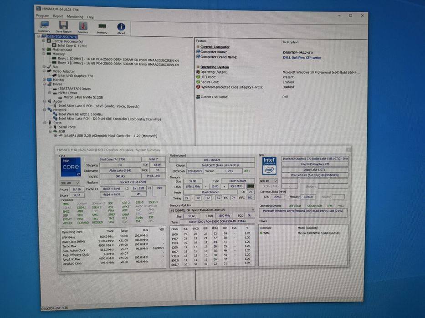Image resolution: width=425 pixels, height=318 pixels.
Task: Close the System Summary window
Action: tap(348, 149)
